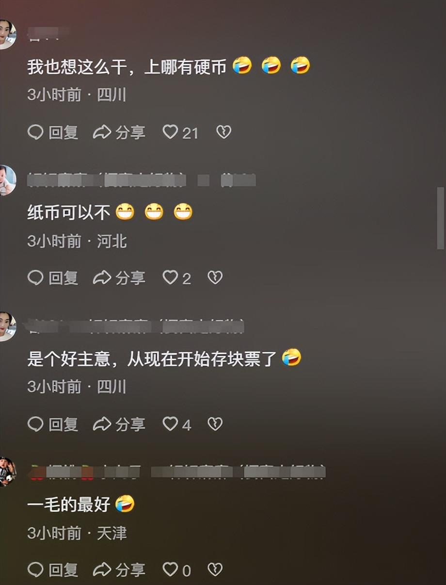Reply to the 一毛的最好 comment
Screen dimensions: 446x585
tap(53, 569)
